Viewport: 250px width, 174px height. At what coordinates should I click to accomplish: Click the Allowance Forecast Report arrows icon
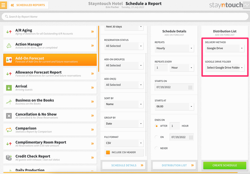9,74
